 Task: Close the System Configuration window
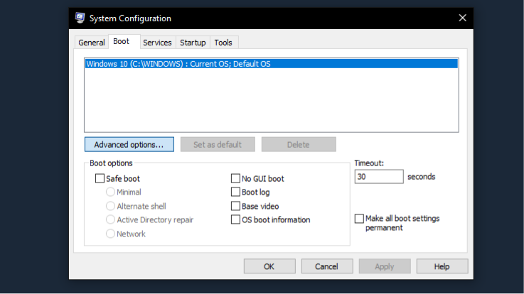[x=462, y=18]
